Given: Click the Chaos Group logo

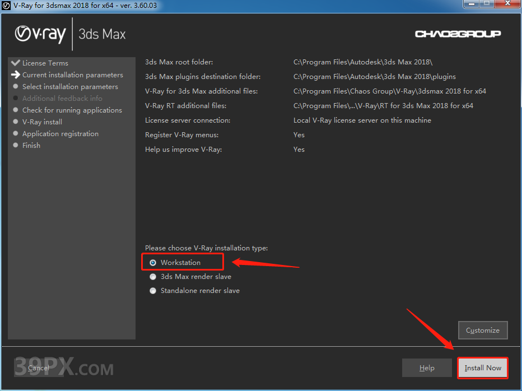Looking at the screenshot, I should (x=458, y=34).
